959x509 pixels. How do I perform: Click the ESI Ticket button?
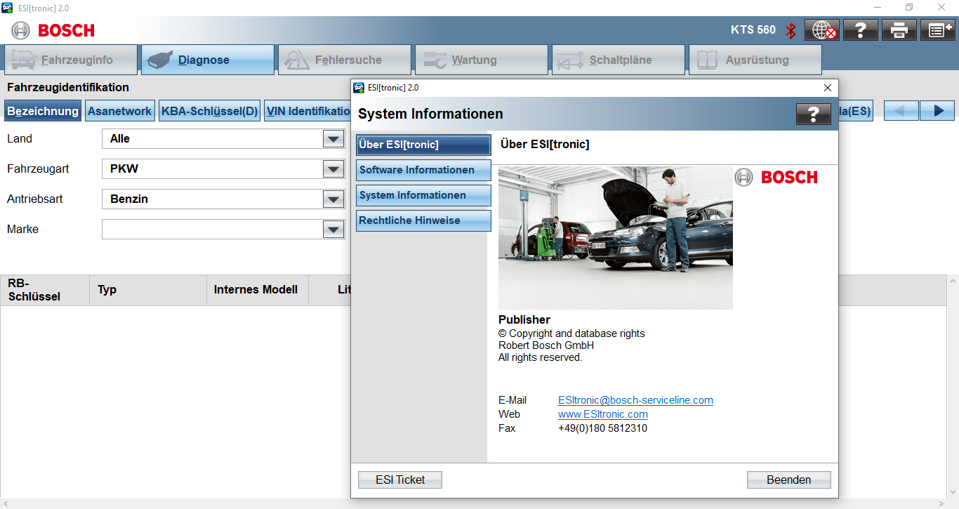[x=400, y=480]
